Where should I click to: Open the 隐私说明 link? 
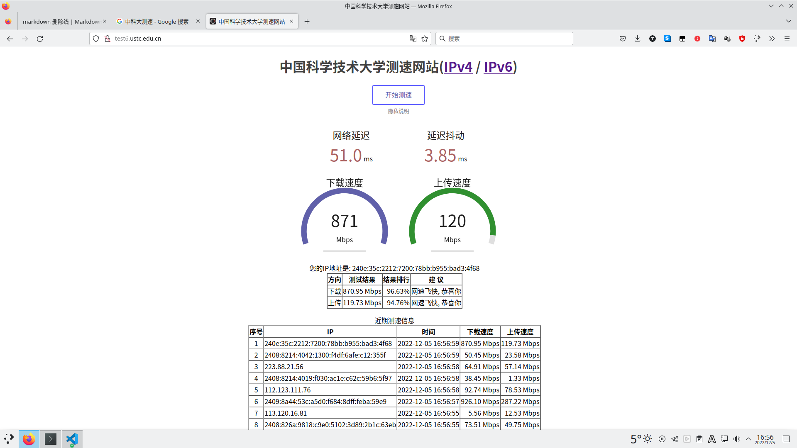coord(398,111)
